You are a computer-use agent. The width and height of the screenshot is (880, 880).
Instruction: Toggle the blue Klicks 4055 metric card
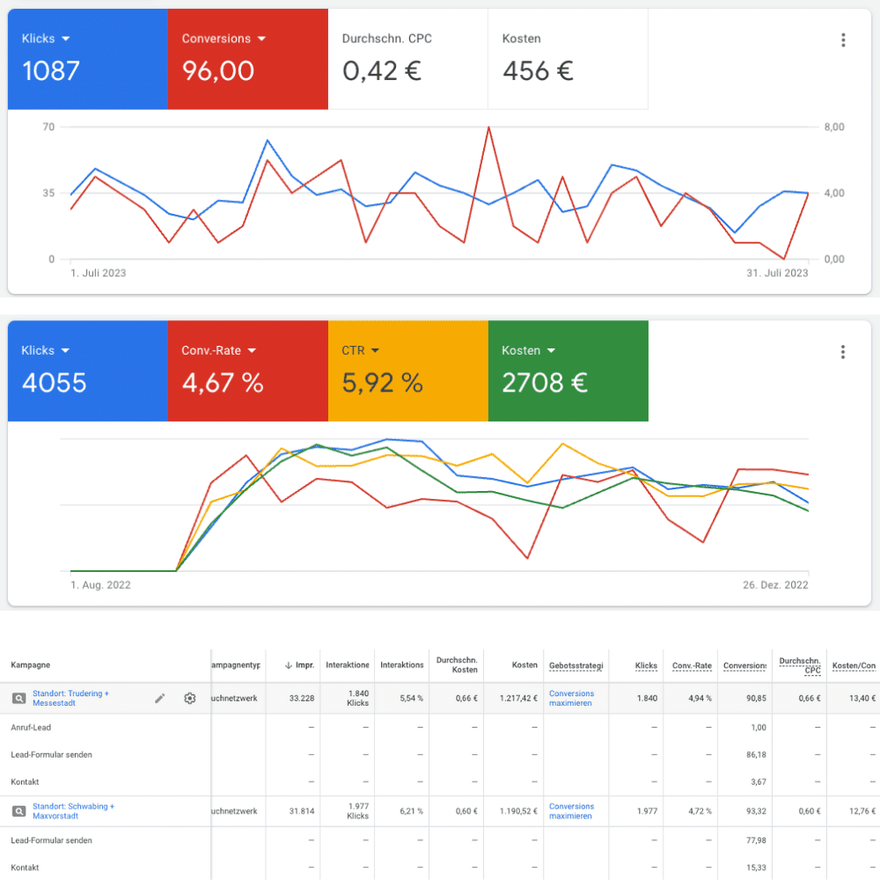(87, 370)
